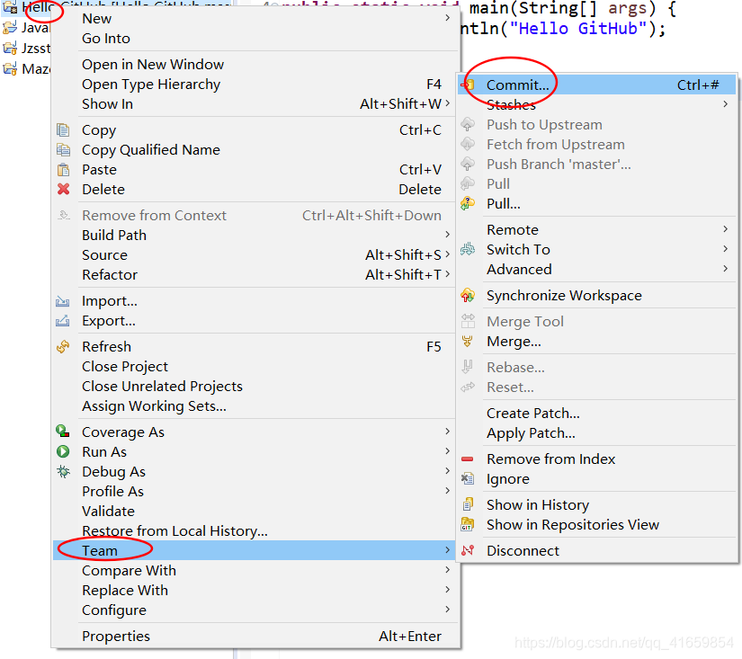The image size is (742, 659).
Task: Click the Disconnect icon
Action: tap(468, 550)
